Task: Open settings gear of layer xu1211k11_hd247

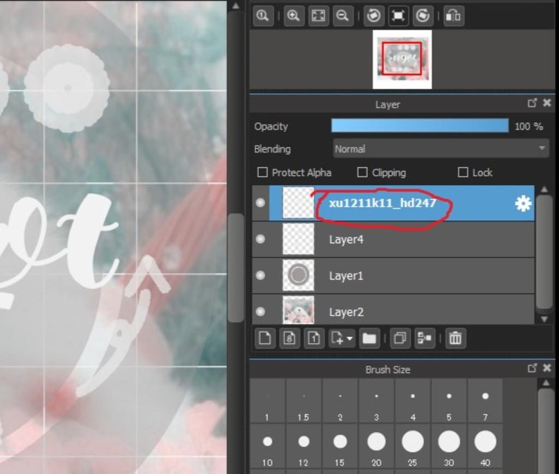Action: (x=523, y=203)
